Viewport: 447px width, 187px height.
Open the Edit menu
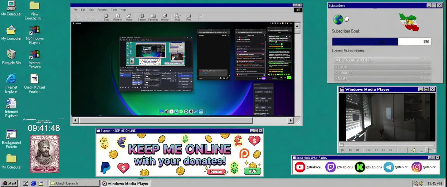[x=83, y=10]
